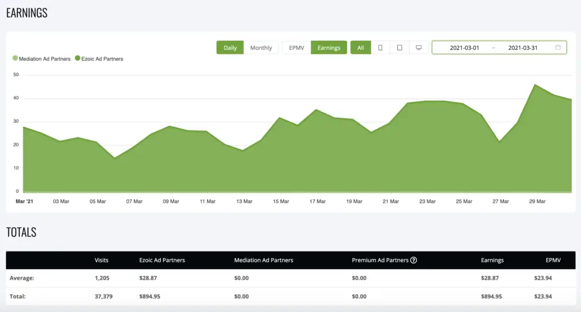Click the EARNINGS section heading

(x=27, y=13)
